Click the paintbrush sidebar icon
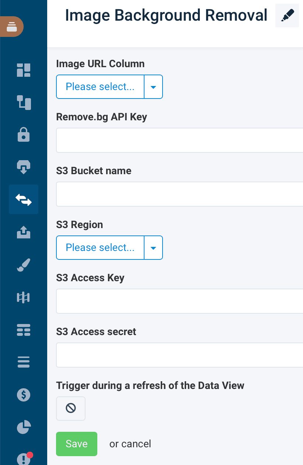 (24, 265)
